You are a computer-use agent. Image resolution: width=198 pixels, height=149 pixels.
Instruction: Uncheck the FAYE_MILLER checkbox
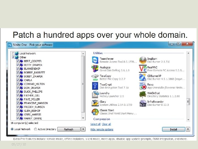pyautogui.click(x=18, y=99)
